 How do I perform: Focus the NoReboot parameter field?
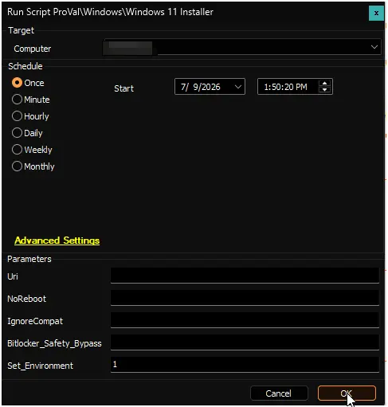pos(245,298)
